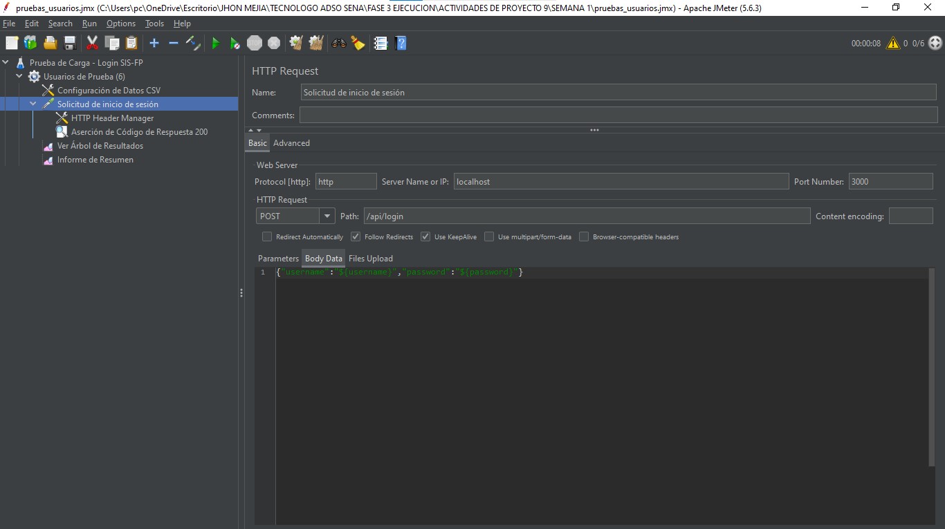Paste with the clipboard toolbar icon
945x529 pixels.
(x=131, y=43)
